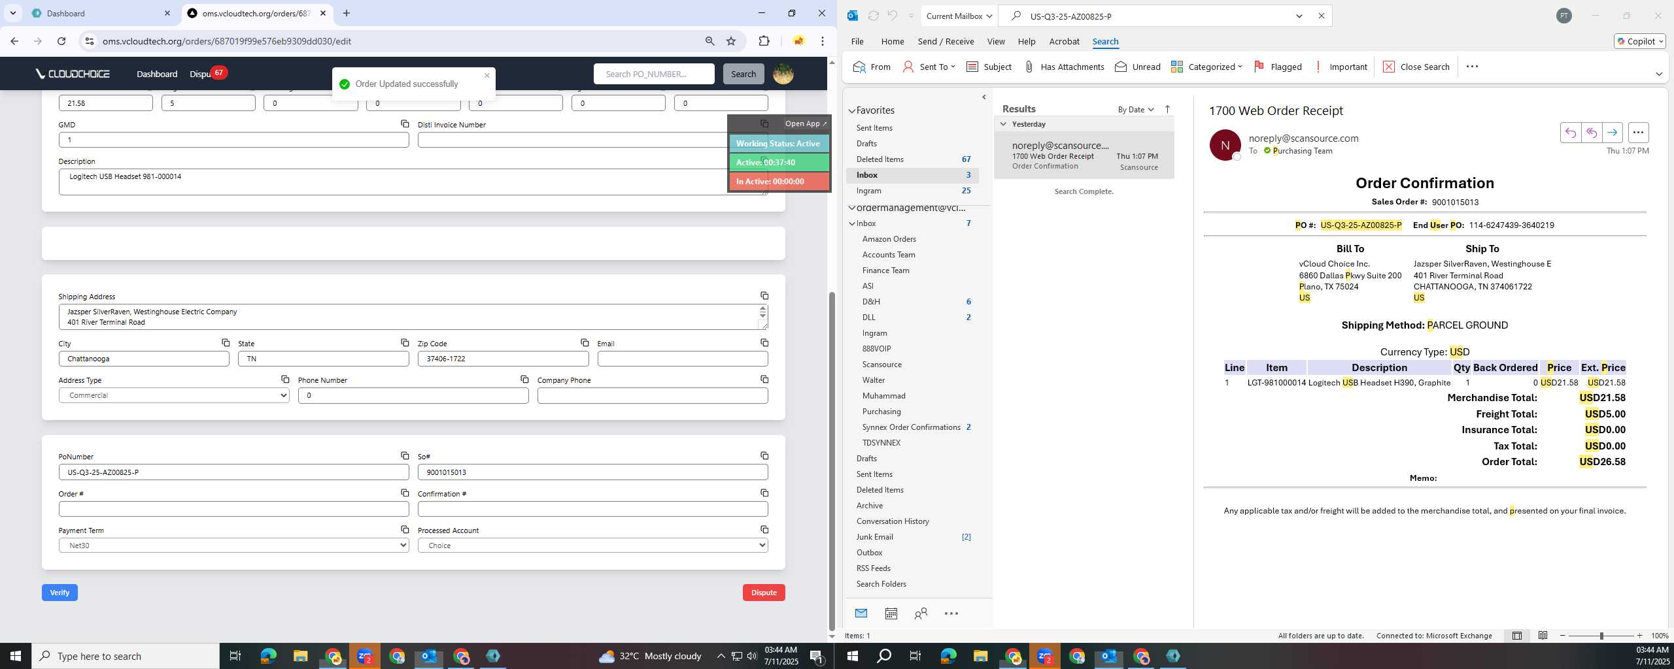
Task: Open the Categorized filter dropdown
Action: coord(1206,67)
